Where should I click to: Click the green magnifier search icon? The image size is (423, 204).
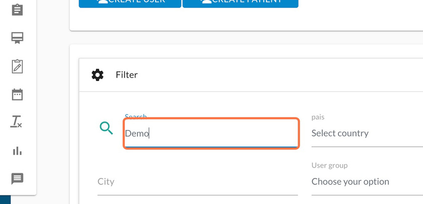click(106, 128)
